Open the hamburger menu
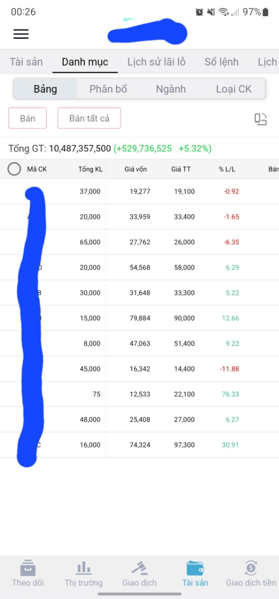279x599 pixels. [21, 34]
